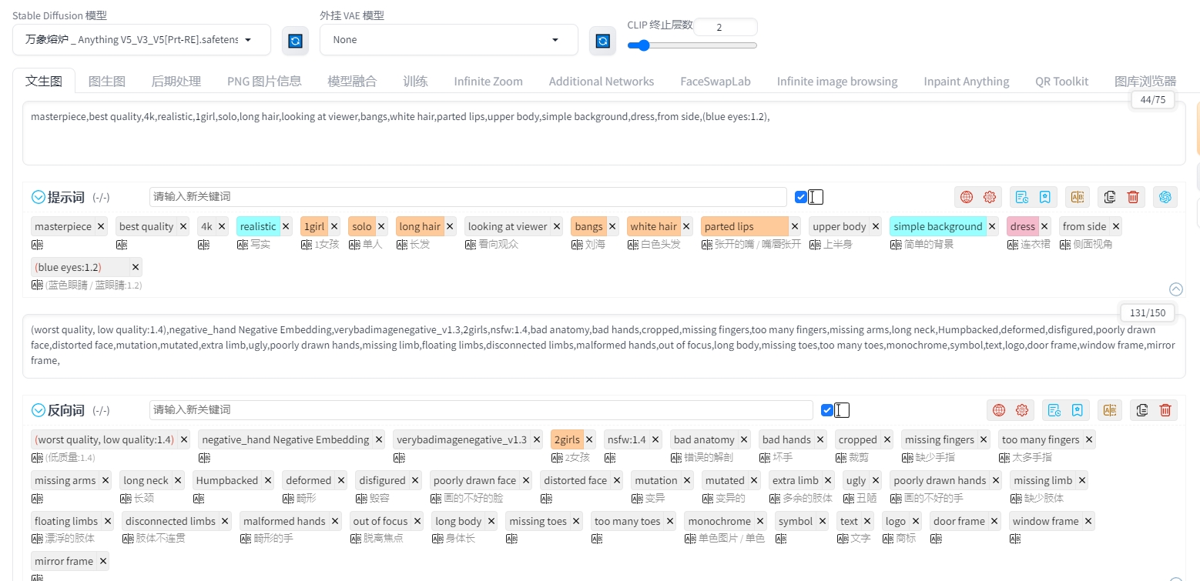Open the 反向词 settings gear icon
Screen dimensions: 1200x581
pyautogui.click(x=1022, y=410)
